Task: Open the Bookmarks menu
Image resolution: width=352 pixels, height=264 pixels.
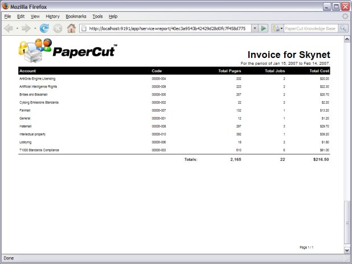Action: pyautogui.click(x=76, y=16)
